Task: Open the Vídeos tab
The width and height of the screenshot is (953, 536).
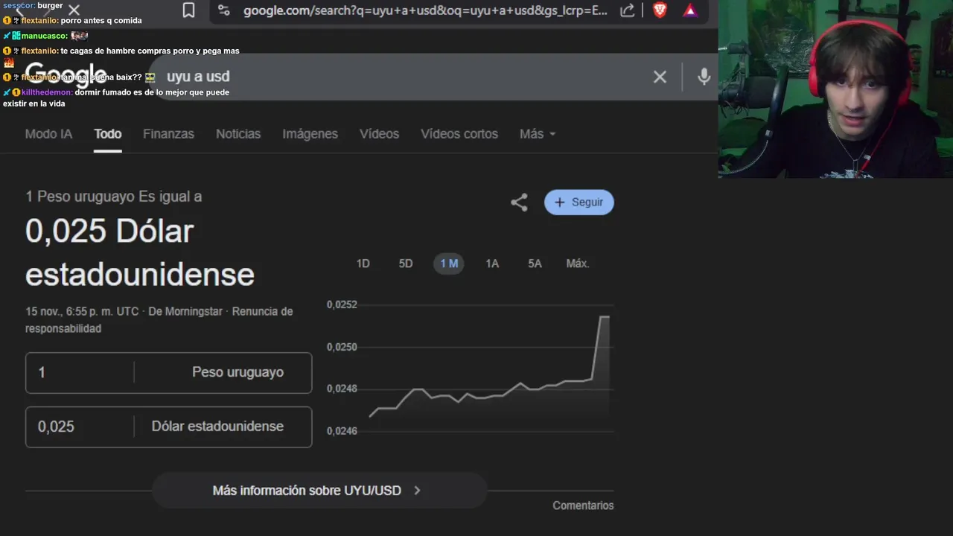Action: tap(379, 134)
